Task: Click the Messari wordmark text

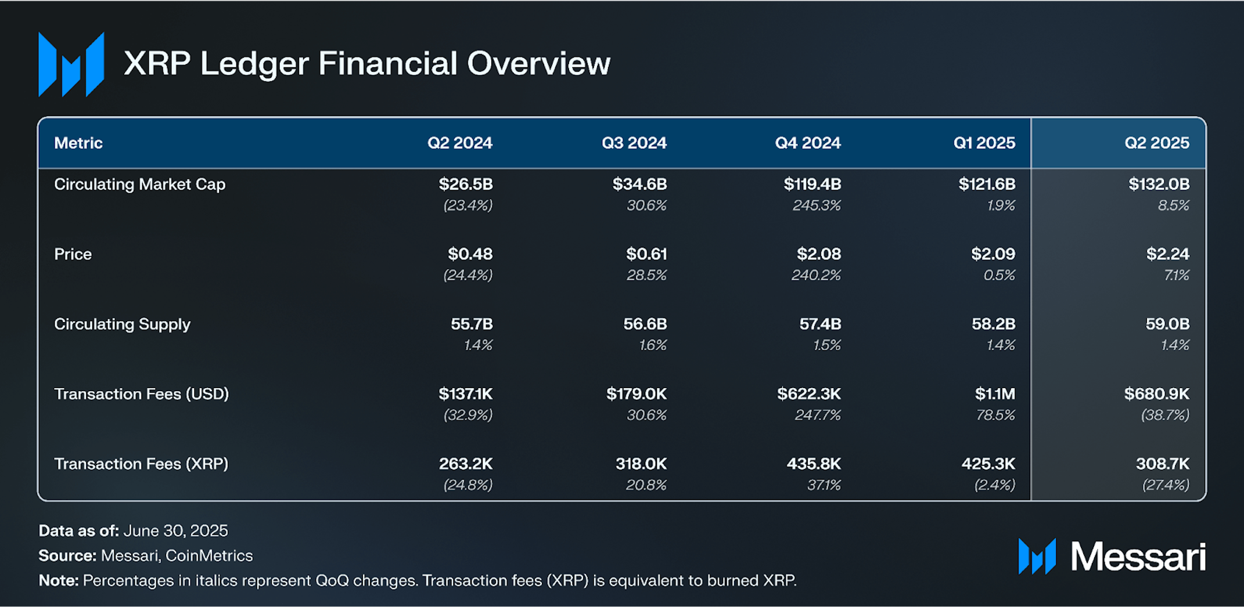Action: (1138, 557)
